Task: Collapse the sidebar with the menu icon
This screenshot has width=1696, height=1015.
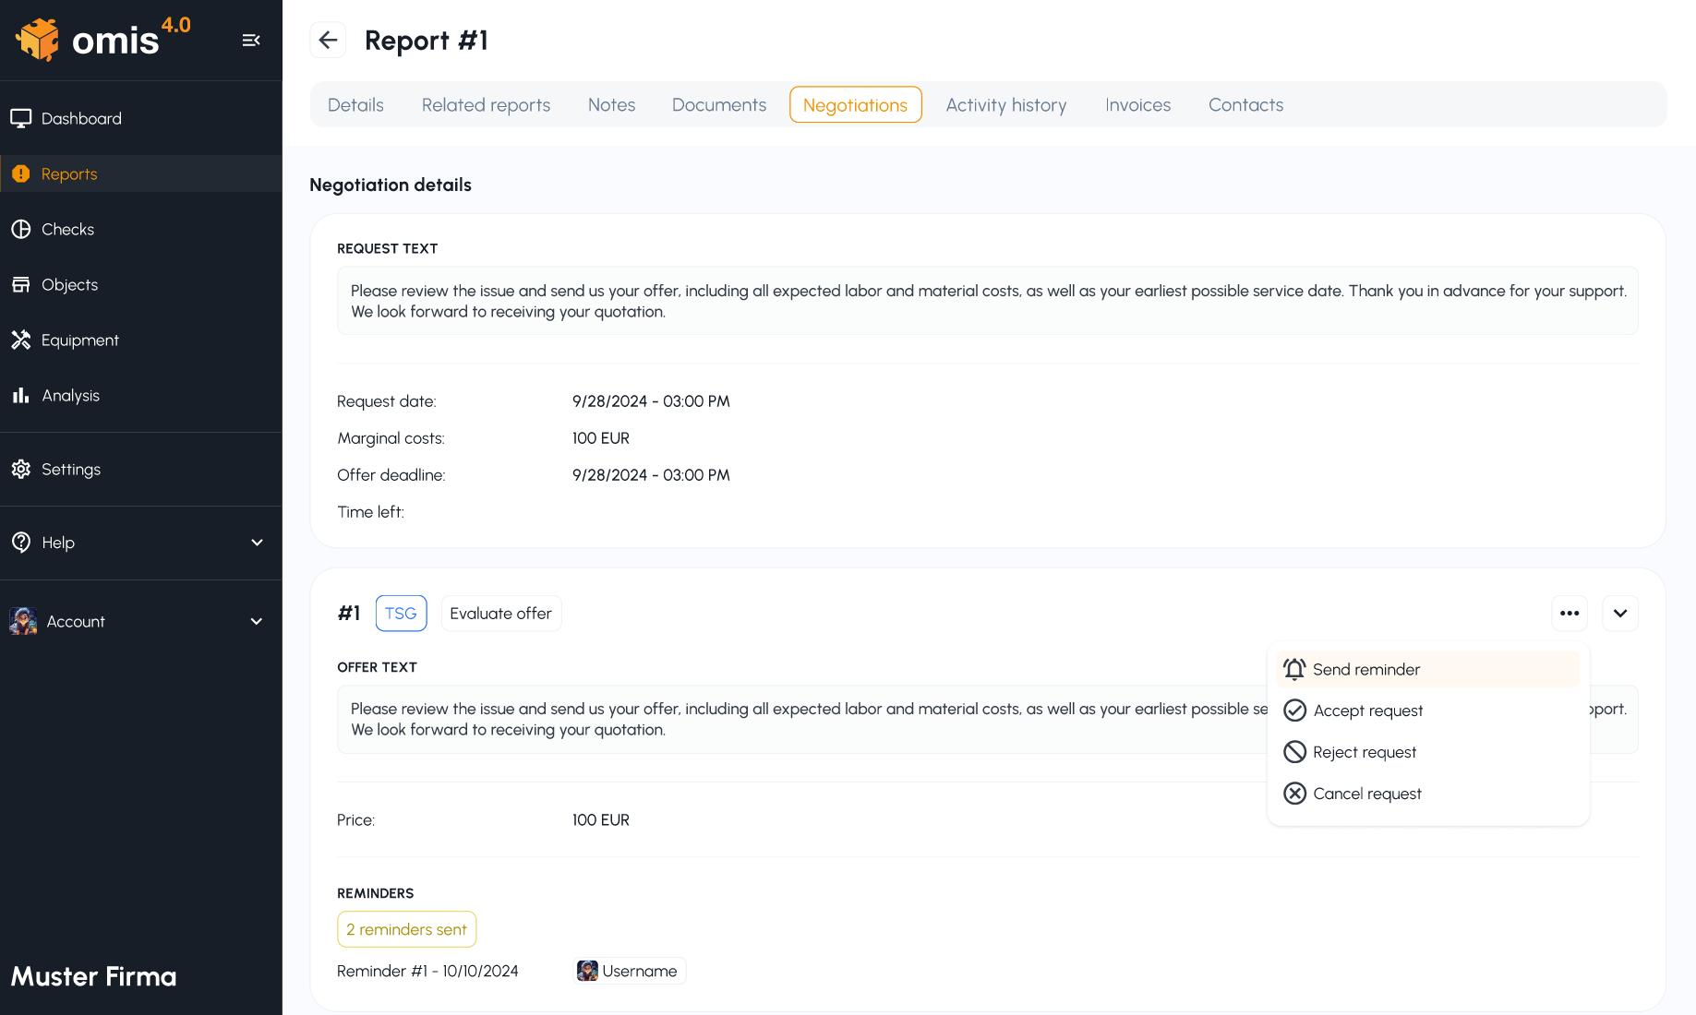Action: [x=250, y=40]
